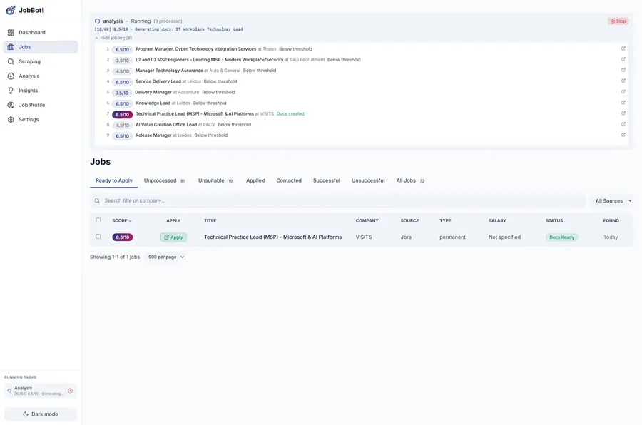
Task: Tick the checkbox for the Technical Practice Lead row
Action: 98,237
